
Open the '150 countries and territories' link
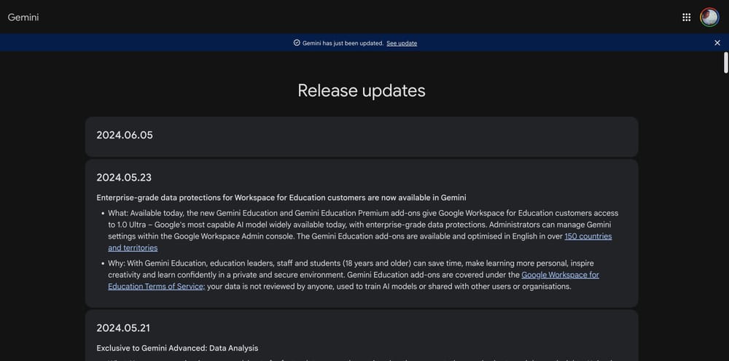pyautogui.click(x=588, y=236)
